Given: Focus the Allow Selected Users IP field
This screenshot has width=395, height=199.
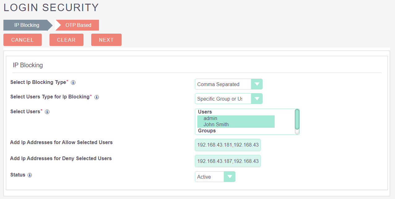Looking at the screenshot, I should click(x=228, y=145).
